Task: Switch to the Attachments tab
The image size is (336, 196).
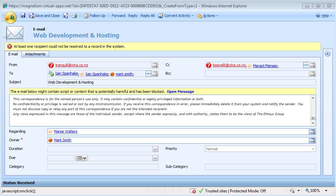Action: (35, 54)
